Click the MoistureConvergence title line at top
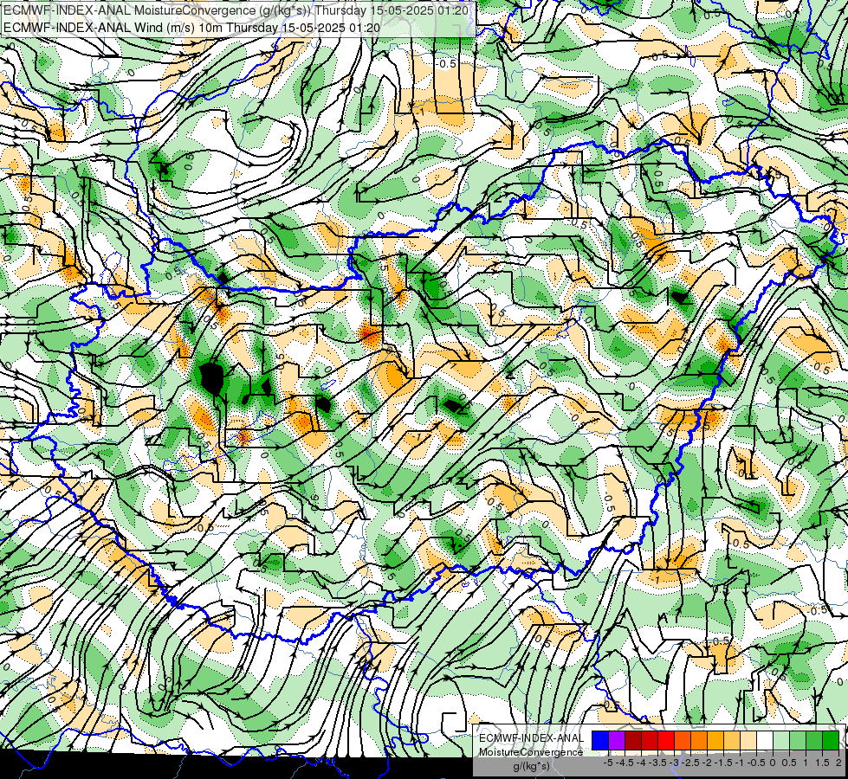848x779 pixels. coord(236,10)
